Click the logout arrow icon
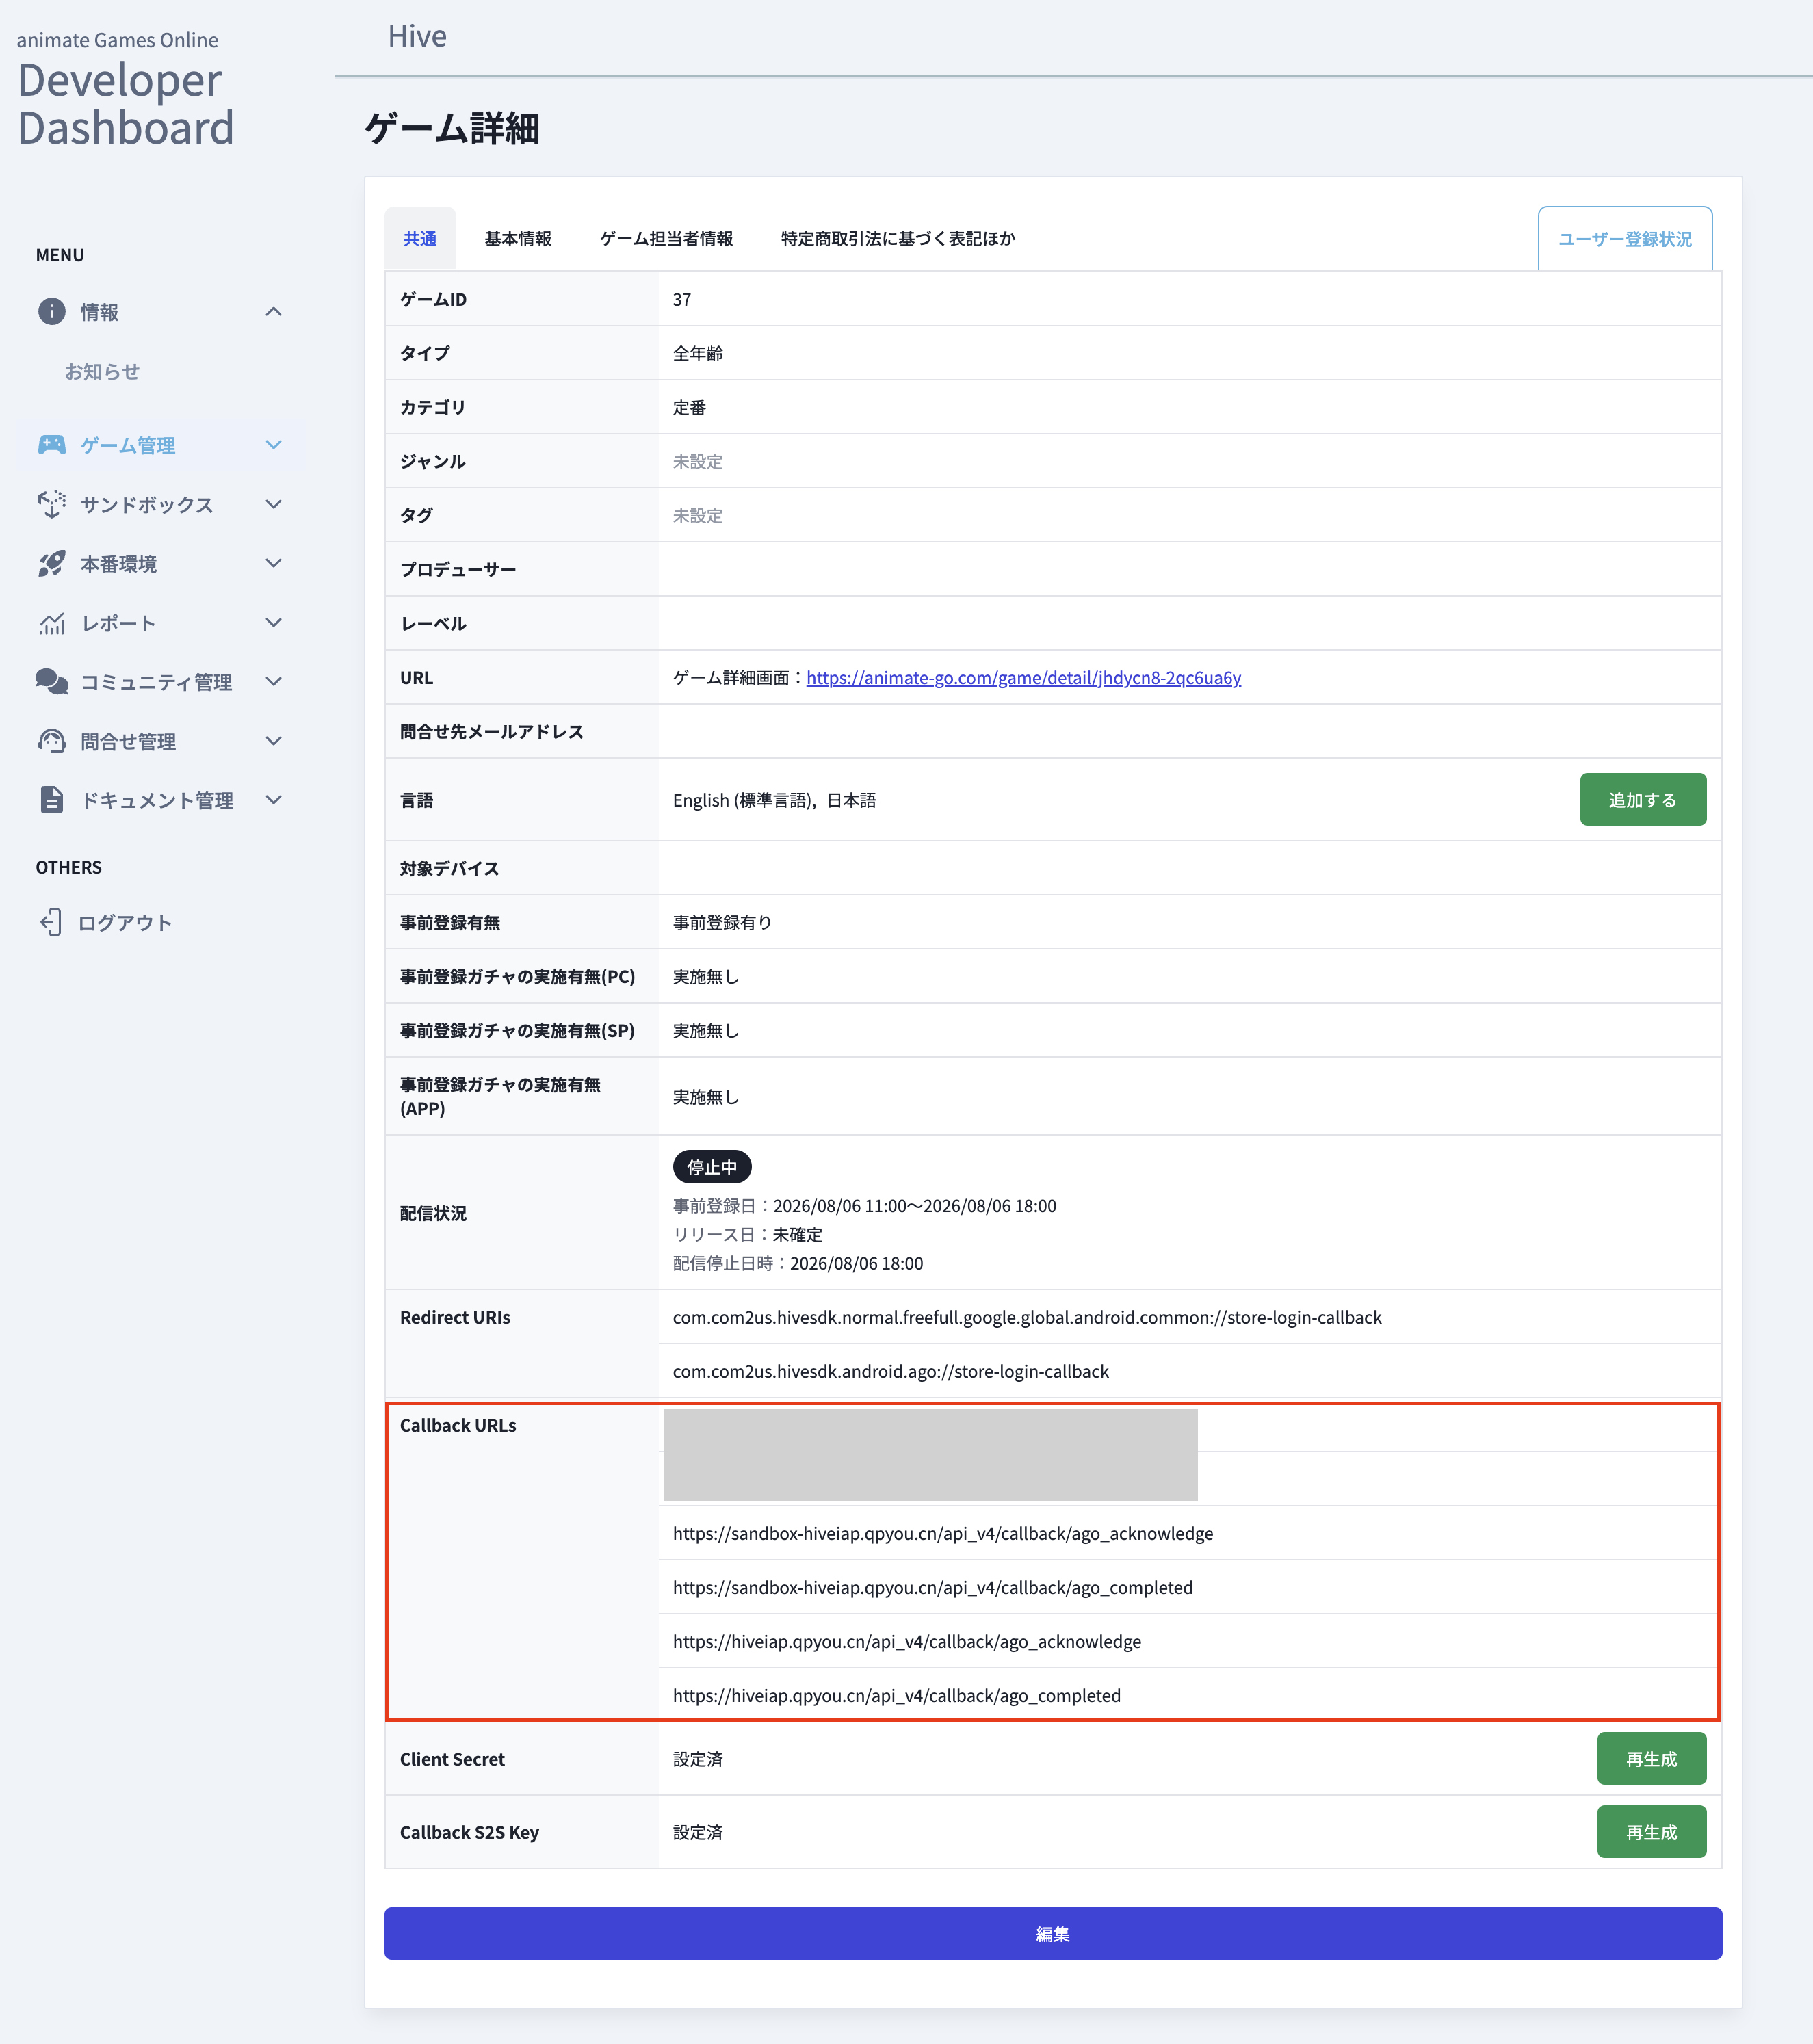This screenshot has height=2044, width=1813. 51,922
